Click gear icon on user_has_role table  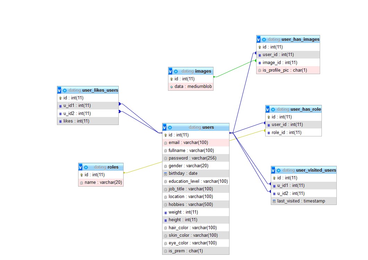pyautogui.click(x=273, y=109)
